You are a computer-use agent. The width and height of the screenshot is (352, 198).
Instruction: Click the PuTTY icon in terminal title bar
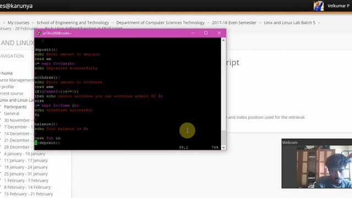[x=39, y=33]
